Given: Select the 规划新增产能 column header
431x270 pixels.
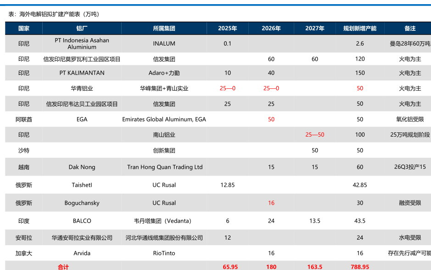Looking at the screenshot, I should (x=360, y=29).
